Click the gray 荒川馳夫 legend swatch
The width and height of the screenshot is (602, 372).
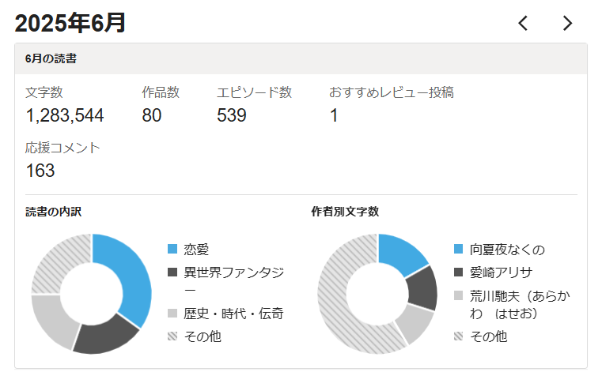click(x=459, y=295)
